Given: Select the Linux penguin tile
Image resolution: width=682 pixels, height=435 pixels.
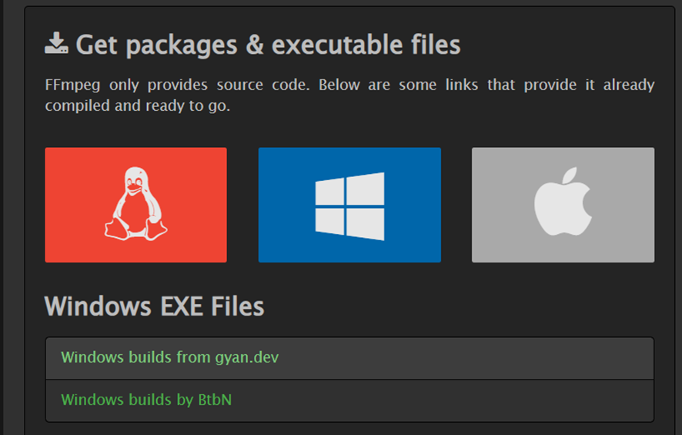Looking at the screenshot, I should coord(135,205).
